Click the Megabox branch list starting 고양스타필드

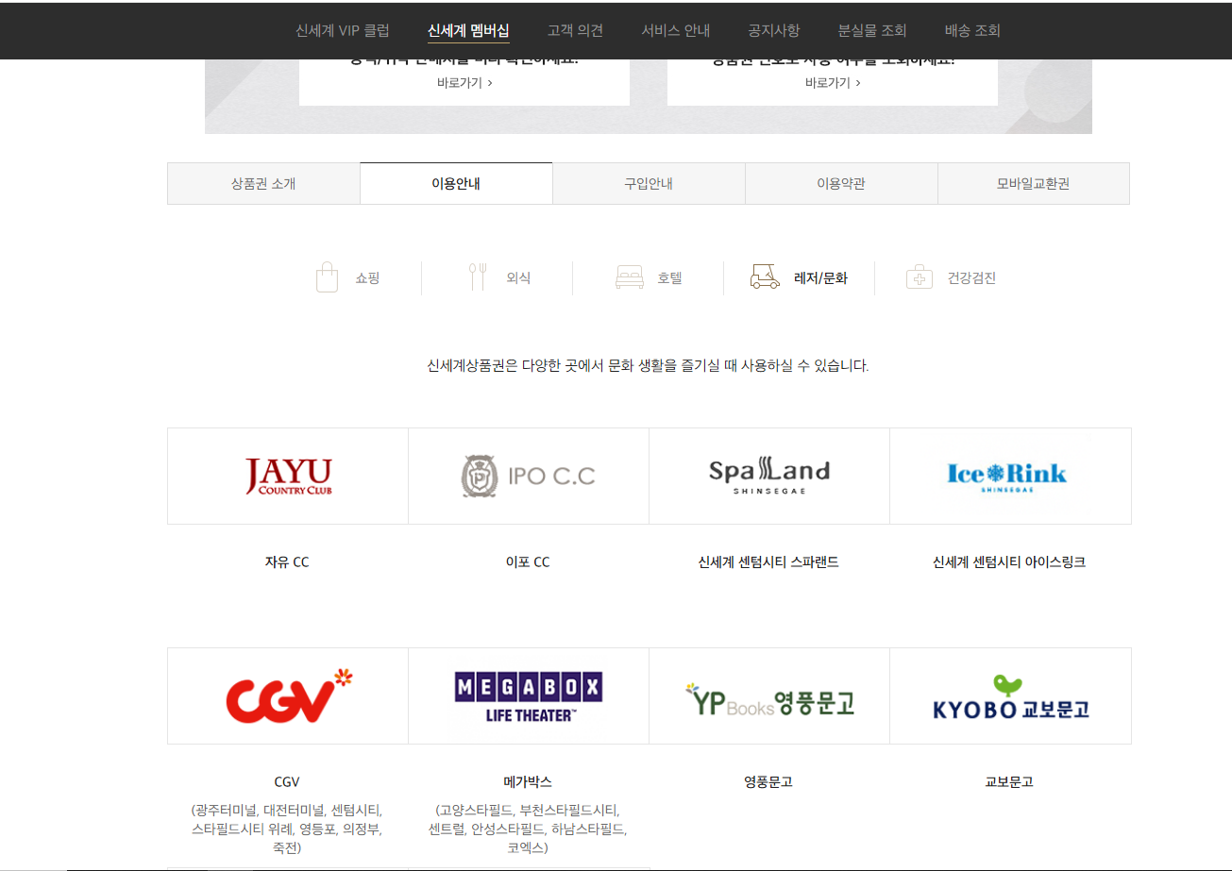(x=528, y=829)
